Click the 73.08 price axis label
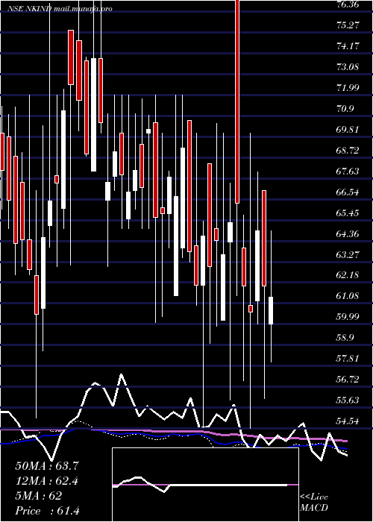This screenshot has height=522, width=373. click(x=348, y=67)
